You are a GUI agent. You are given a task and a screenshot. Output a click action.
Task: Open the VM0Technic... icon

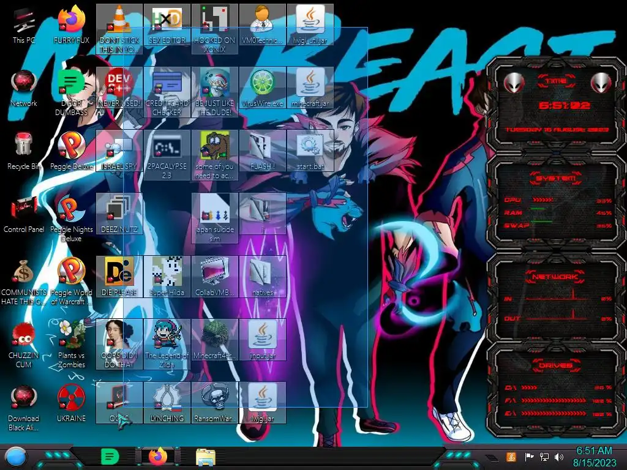click(x=262, y=24)
